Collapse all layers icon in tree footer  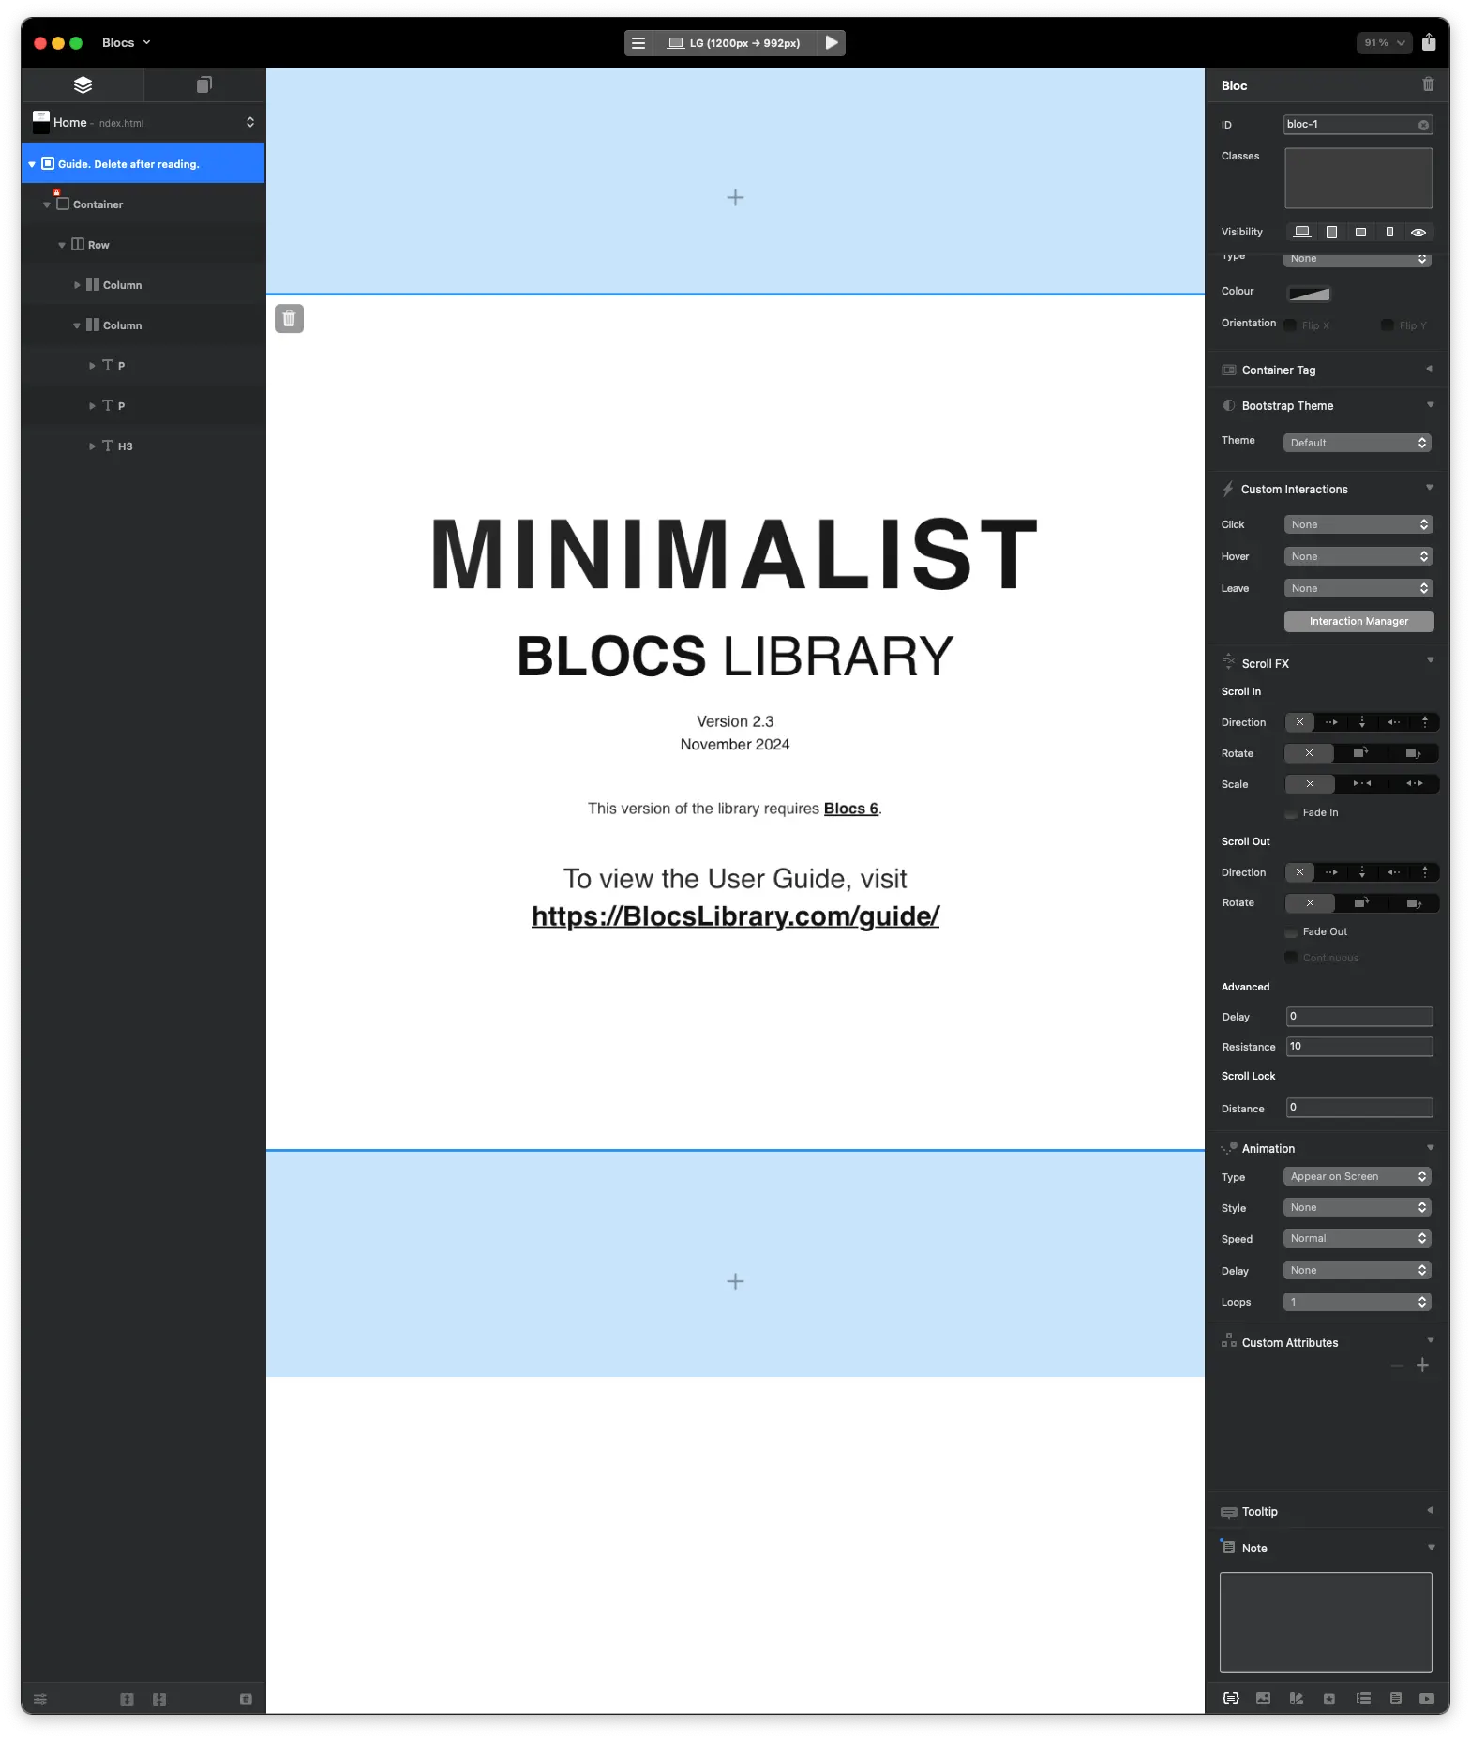click(x=159, y=1700)
